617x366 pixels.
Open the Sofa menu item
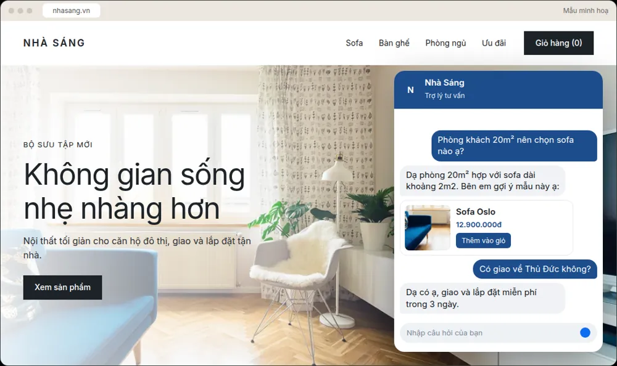click(354, 43)
